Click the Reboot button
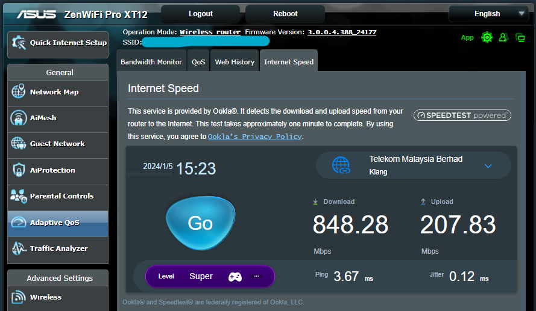This screenshot has width=536, height=311. click(x=285, y=14)
